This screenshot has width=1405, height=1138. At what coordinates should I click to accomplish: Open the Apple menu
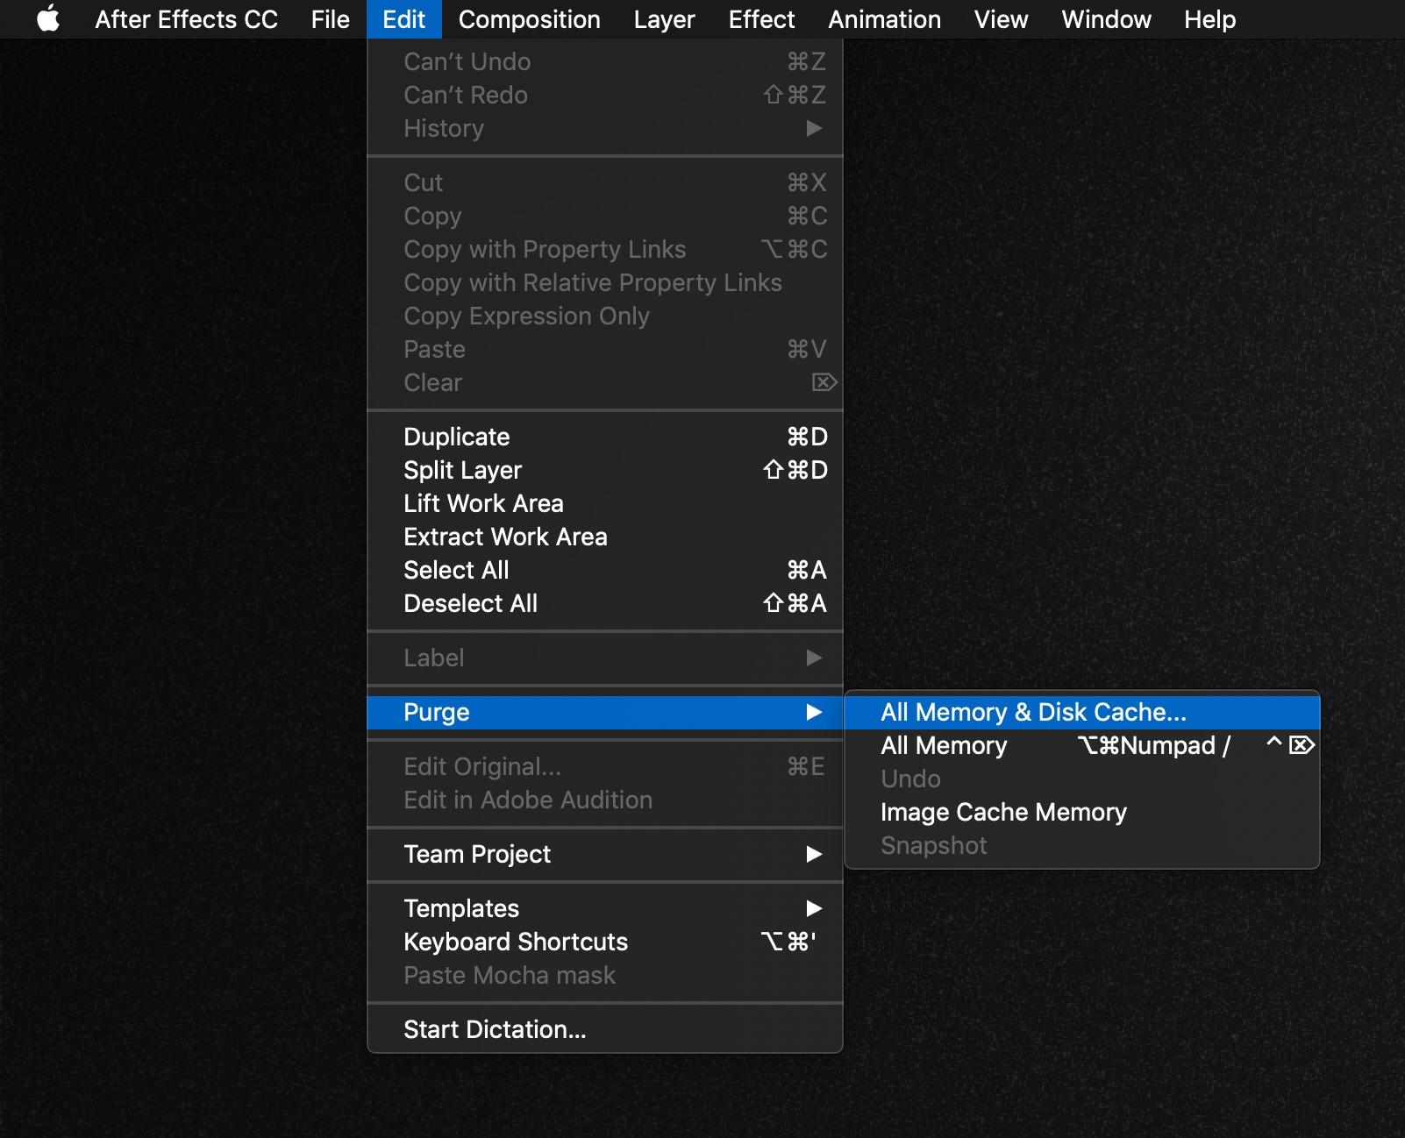[x=48, y=19]
